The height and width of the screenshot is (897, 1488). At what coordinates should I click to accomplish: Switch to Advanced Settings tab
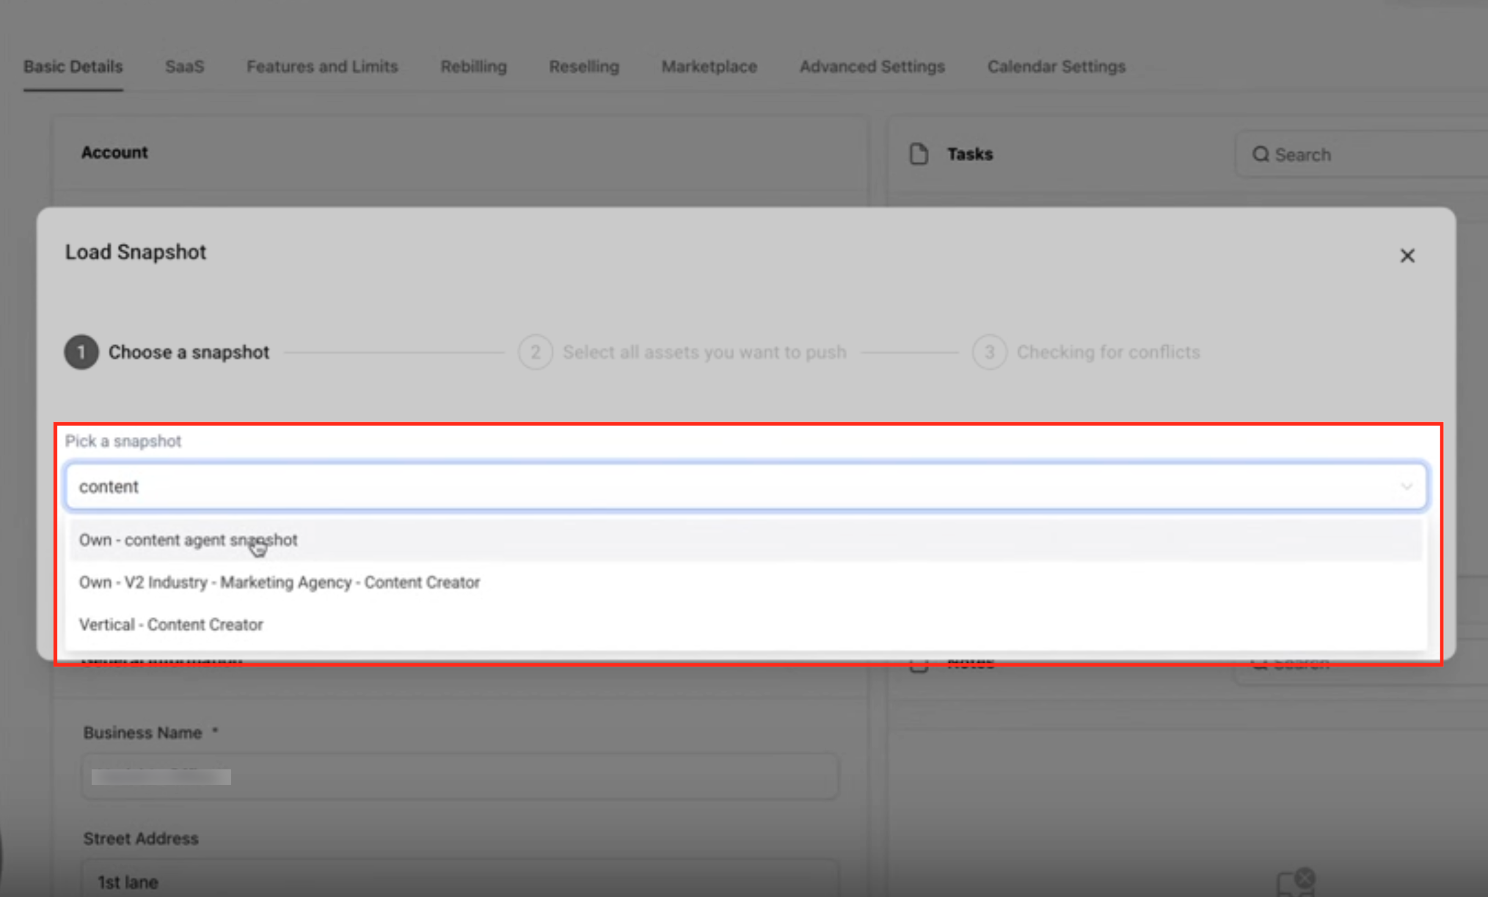[x=872, y=67]
